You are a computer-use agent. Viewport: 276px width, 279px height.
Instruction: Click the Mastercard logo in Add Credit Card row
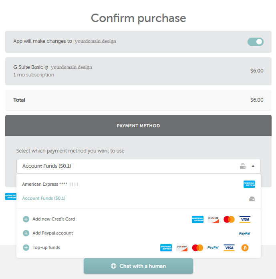point(229,219)
